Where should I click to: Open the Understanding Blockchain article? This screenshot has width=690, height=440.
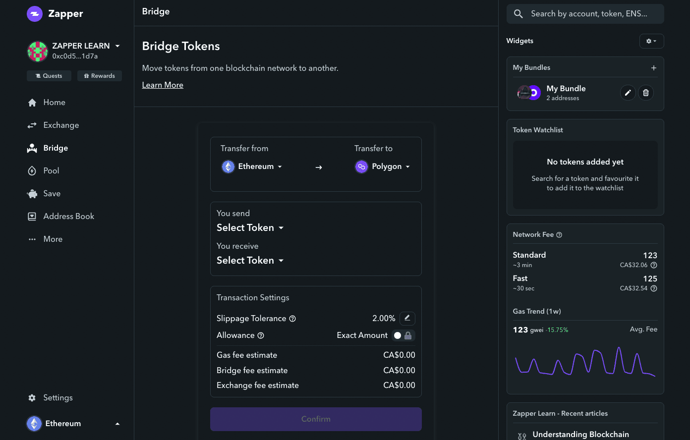tap(580, 435)
